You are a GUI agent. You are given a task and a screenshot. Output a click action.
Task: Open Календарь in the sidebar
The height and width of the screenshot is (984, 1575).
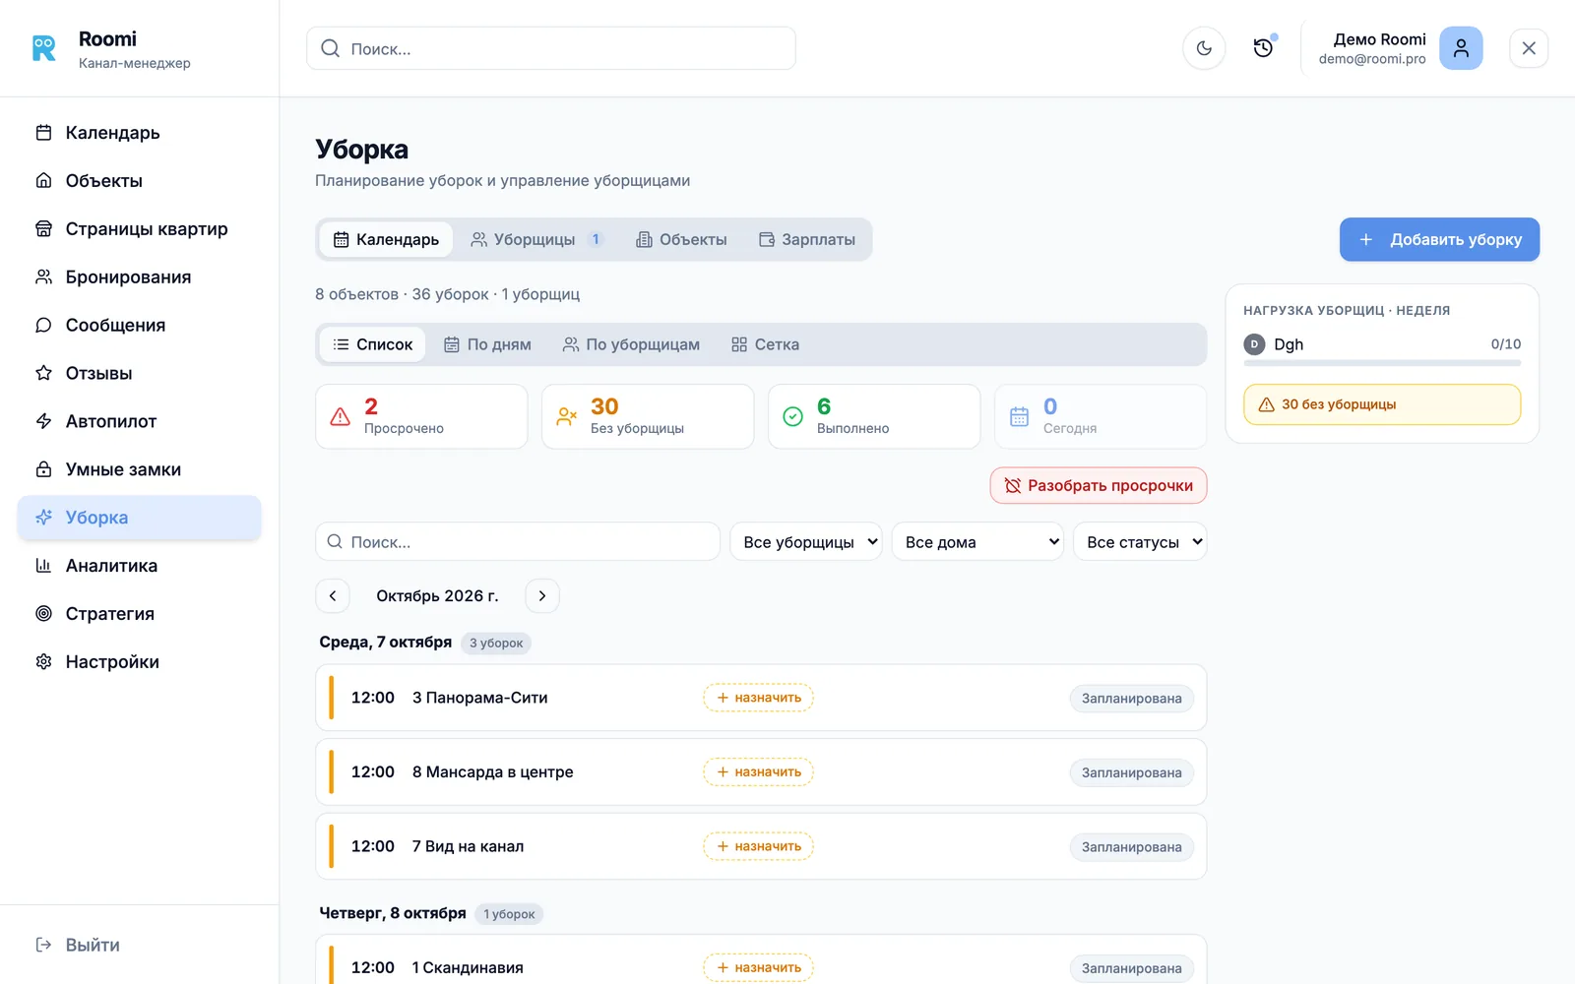139,133
